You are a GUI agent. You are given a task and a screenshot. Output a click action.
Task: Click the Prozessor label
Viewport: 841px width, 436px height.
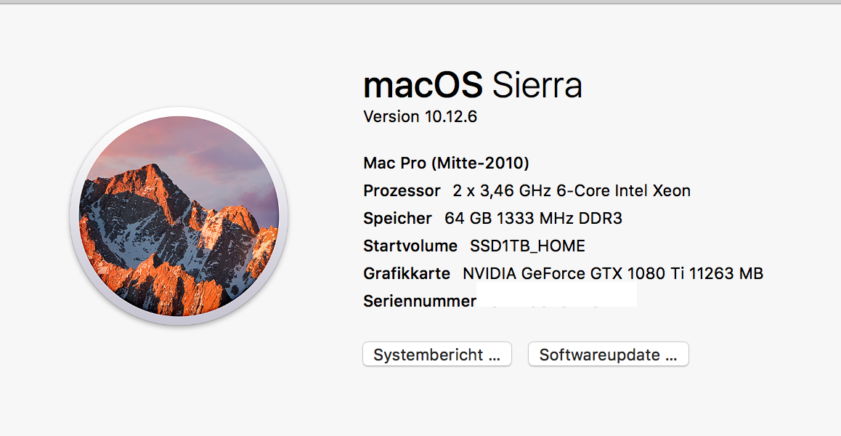click(x=402, y=191)
